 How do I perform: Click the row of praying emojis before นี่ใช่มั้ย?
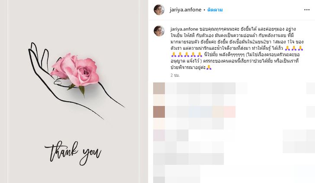(x=186, y=55)
